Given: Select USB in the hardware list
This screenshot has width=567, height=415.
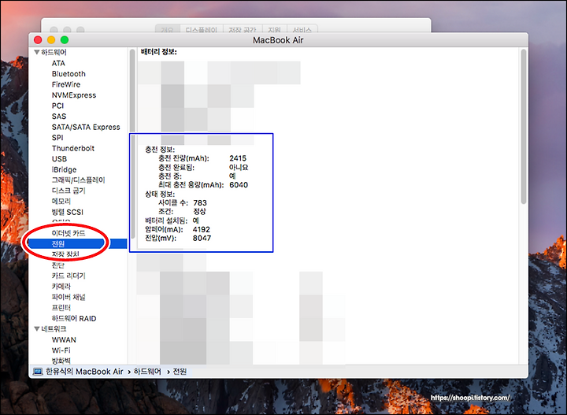Looking at the screenshot, I should click(x=59, y=159).
